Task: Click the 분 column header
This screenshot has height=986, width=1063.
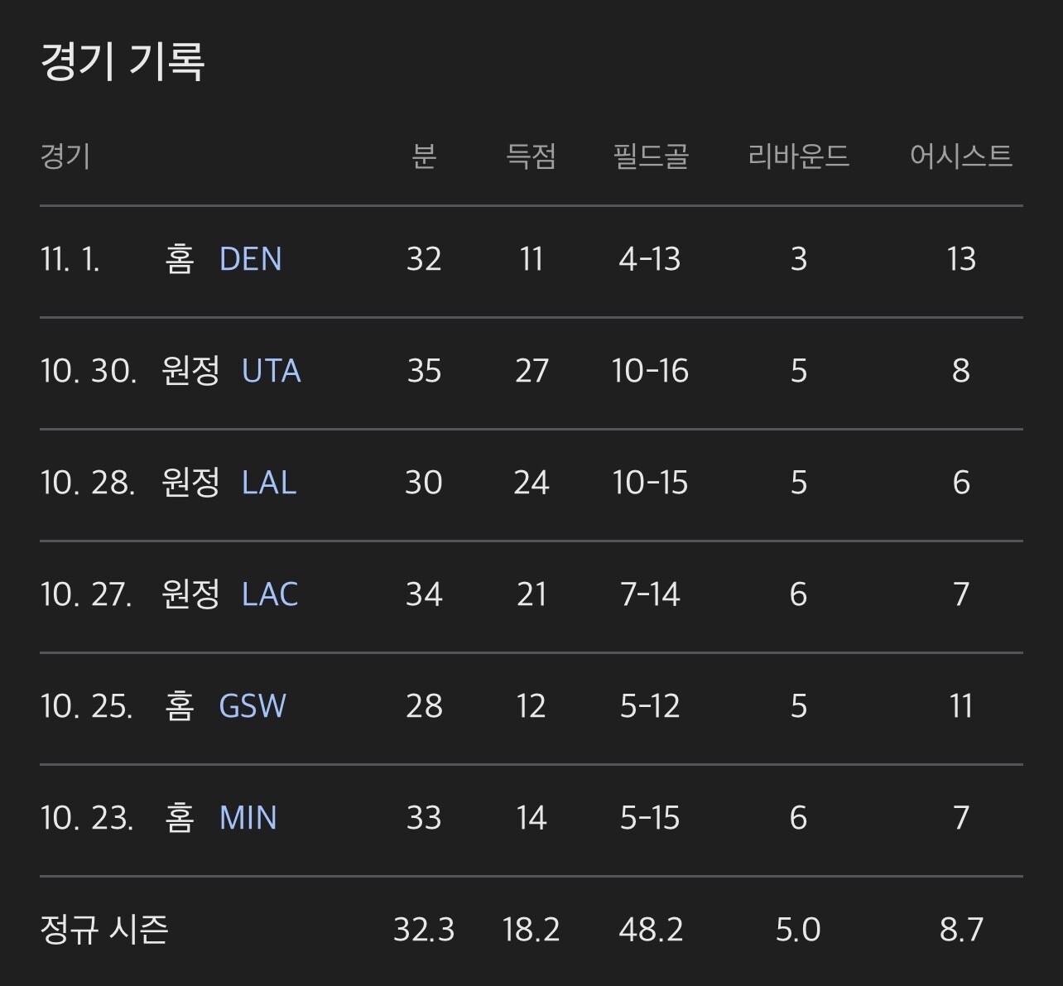Action: tap(424, 156)
